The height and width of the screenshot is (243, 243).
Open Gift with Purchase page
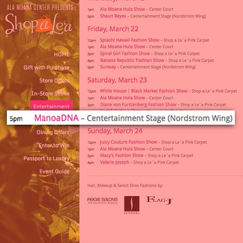[x=46, y=67]
